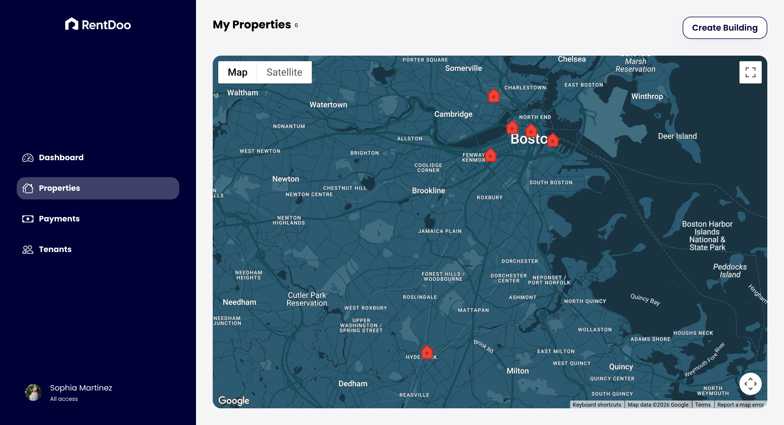Click the RentDoo house logo icon
Screen dimensions: 784x425
pyautogui.click(x=72, y=24)
